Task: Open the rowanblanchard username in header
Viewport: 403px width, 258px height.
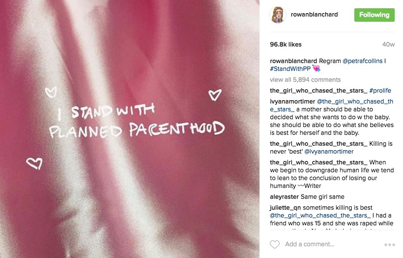Action: coord(314,15)
